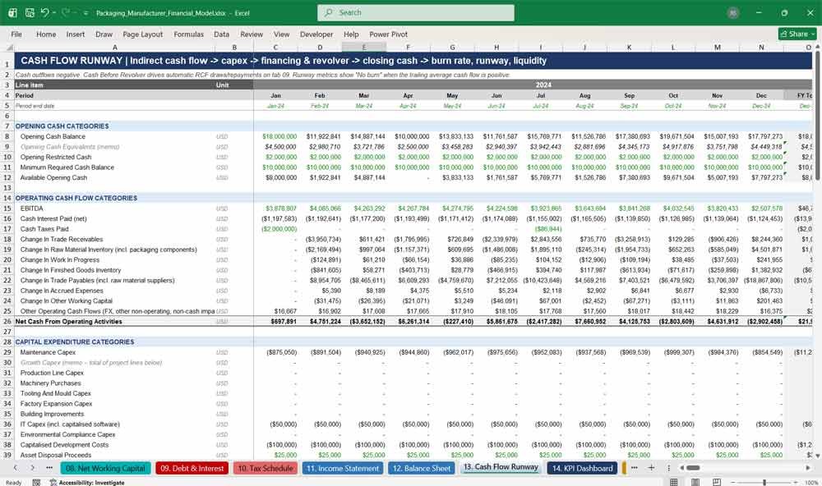
Task: Select the Minimum Required Cash Balance label
Action: click(x=67, y=167)
